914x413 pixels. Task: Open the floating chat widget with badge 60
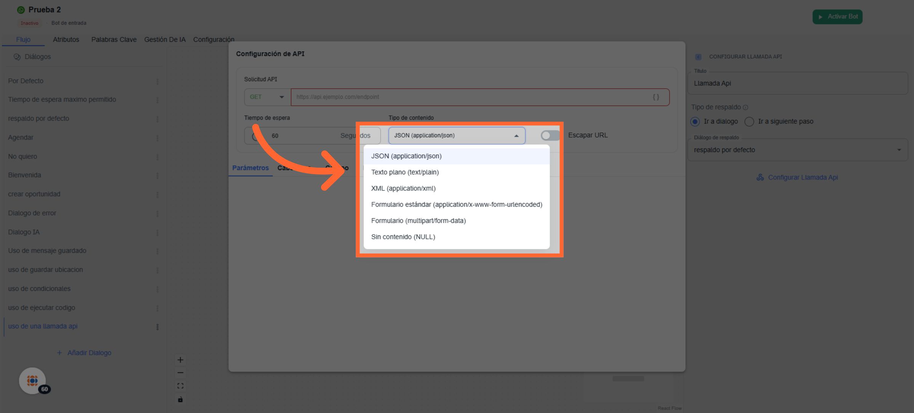32,380
